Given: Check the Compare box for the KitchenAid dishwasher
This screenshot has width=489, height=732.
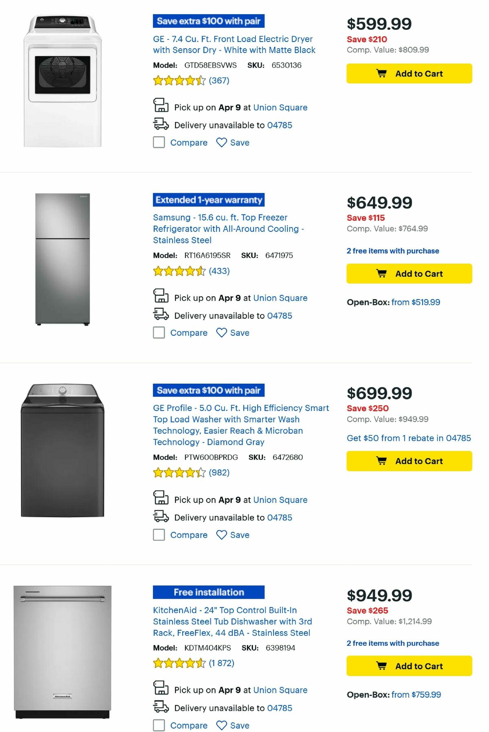Looking at the screenshot, I should click(x=159, y=725).
